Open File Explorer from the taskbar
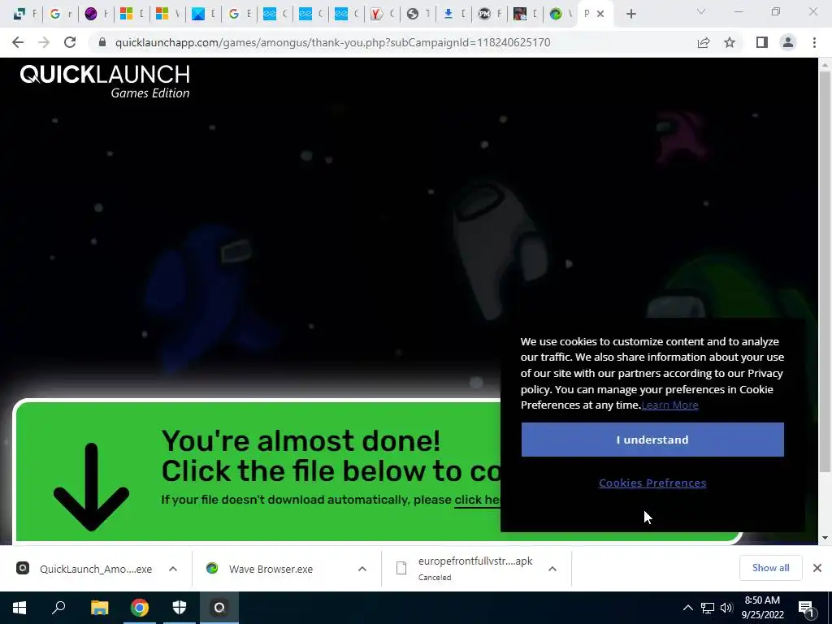The height and width of the screenshot is (624, 832). 99,608
